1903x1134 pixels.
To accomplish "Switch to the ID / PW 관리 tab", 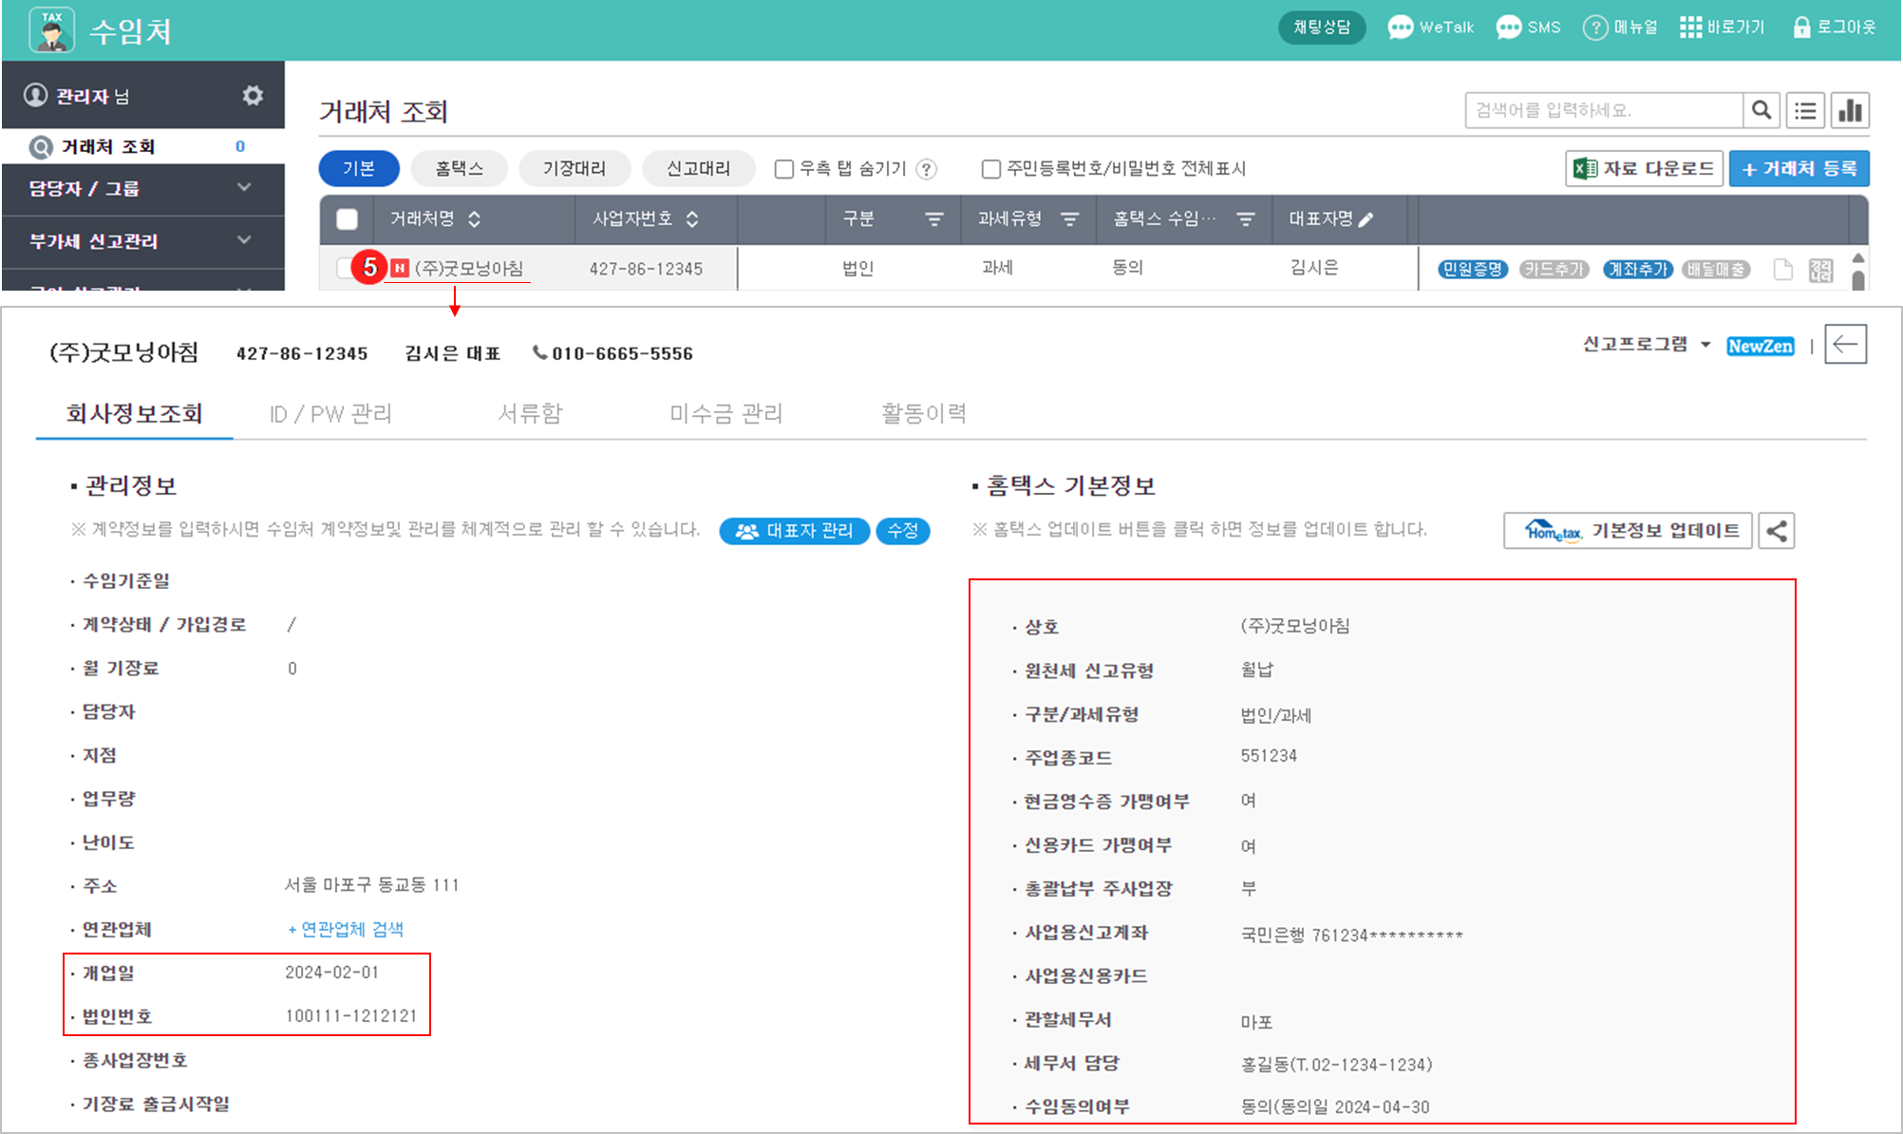I will tap(330, 414).
